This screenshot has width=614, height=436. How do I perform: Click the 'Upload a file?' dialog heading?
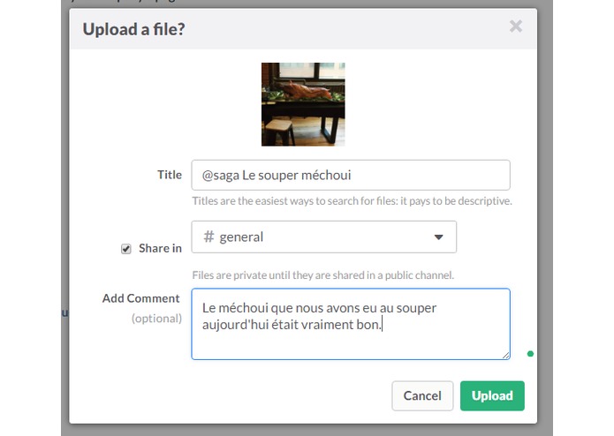tap(133, 30)
